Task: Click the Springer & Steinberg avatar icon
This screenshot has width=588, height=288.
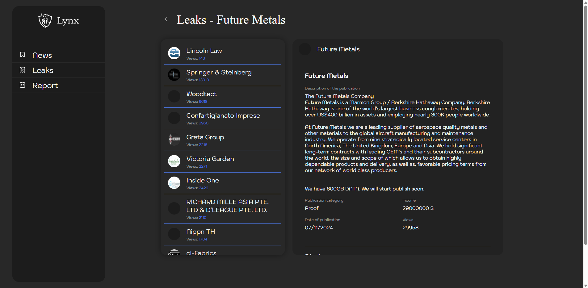Action: click(x=174, y=75)
